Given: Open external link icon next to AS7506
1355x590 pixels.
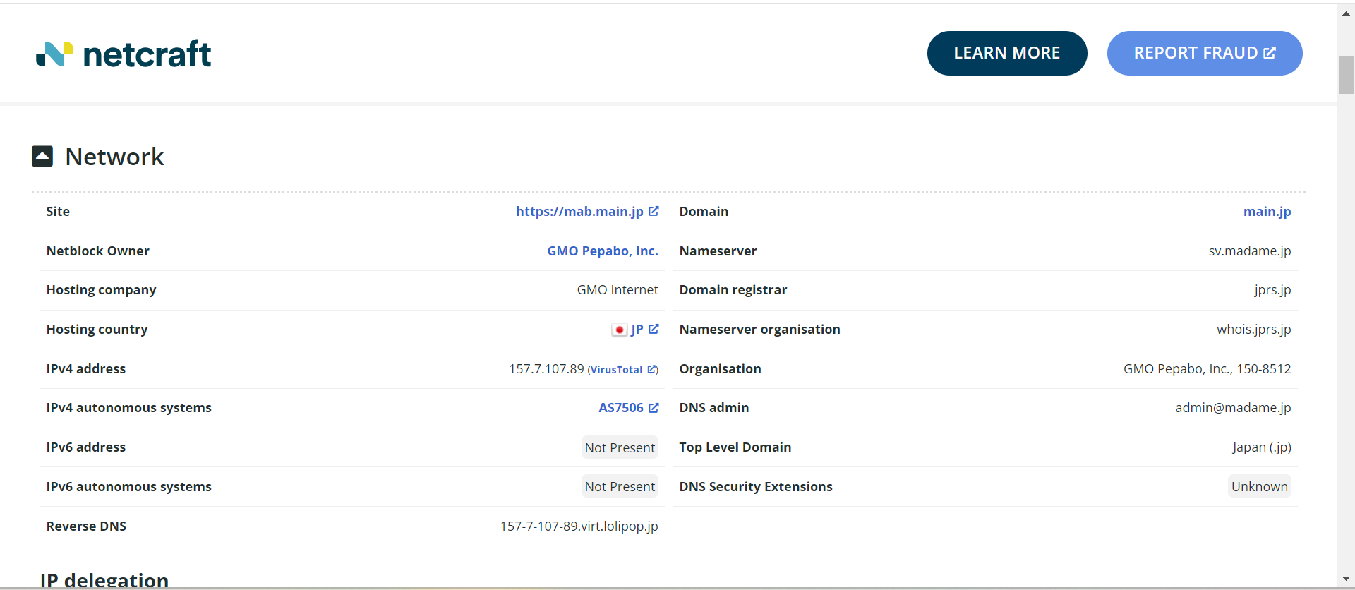Looking at the screenshot, I should pos(654,408).
